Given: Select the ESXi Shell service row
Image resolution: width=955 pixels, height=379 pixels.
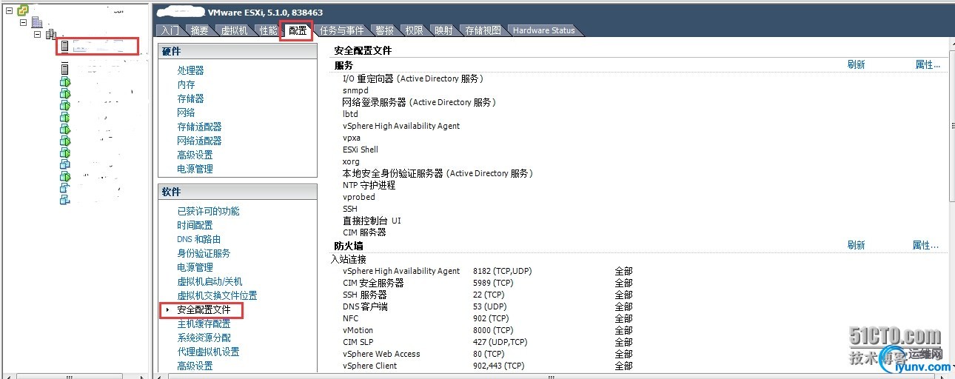Looking at the screenshot, I should tap(361, 150).
